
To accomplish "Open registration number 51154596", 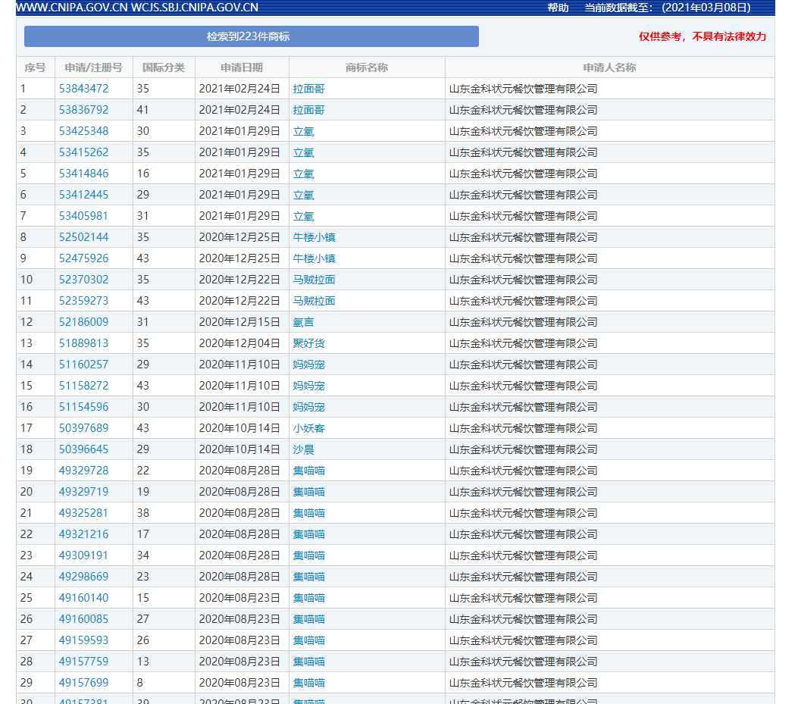I will click(84, 407).
